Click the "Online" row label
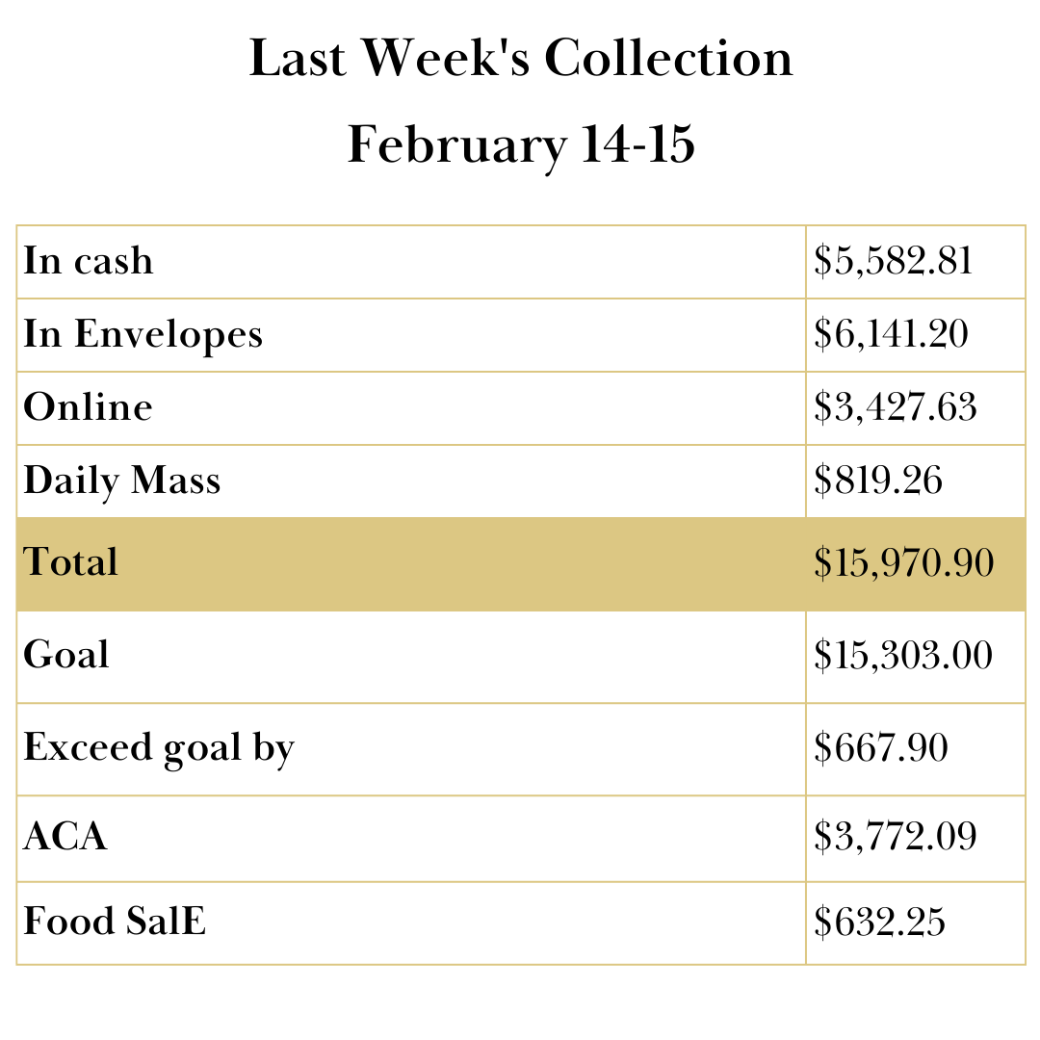The width and height of the screenshot is (1040, 1040). [x=89, y=407]
